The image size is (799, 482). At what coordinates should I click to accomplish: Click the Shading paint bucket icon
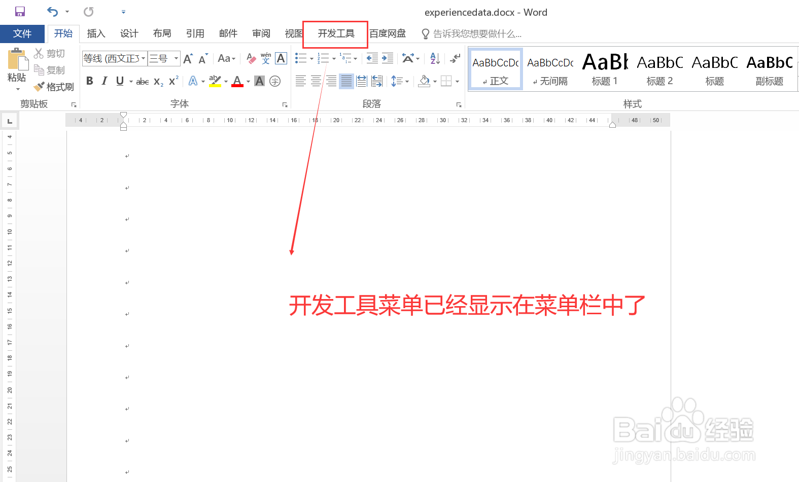pos(424,81)
